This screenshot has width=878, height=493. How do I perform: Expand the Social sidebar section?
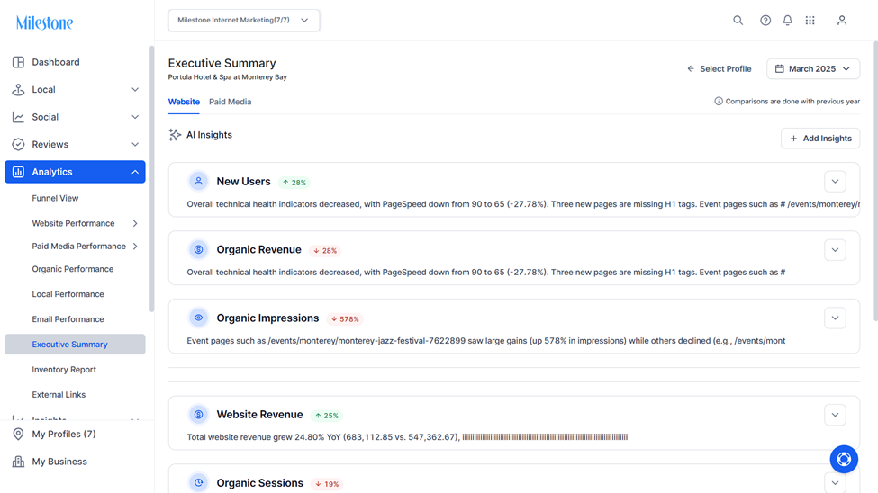click(135, 117)
